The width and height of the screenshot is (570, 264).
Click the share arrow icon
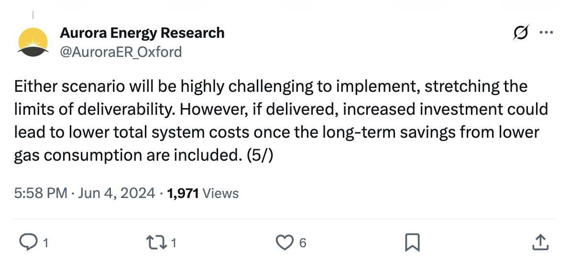(540, 242)
